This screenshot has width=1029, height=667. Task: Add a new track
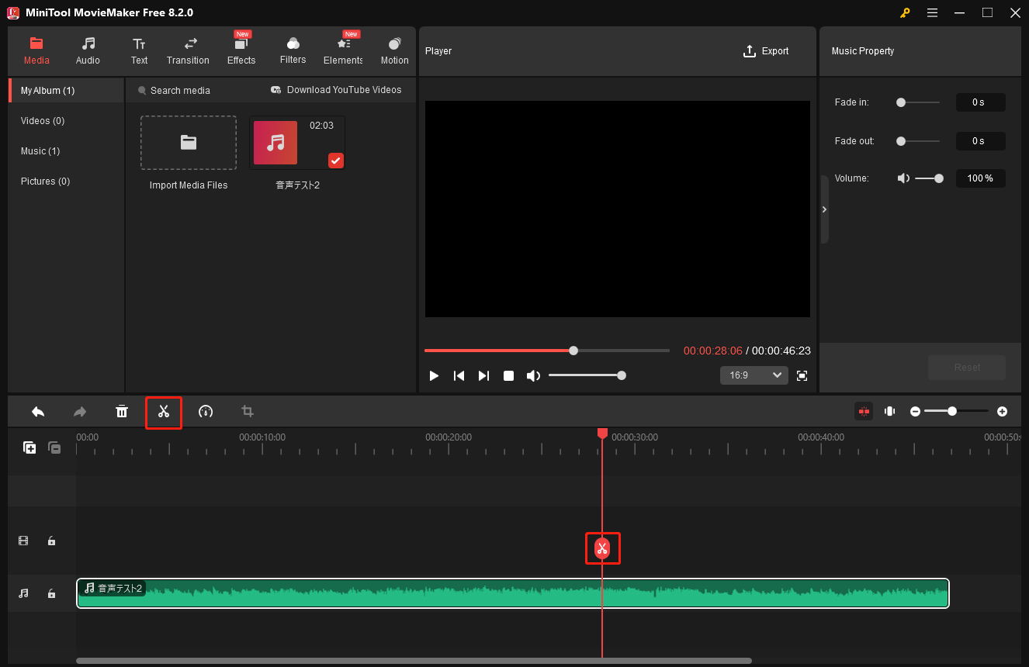tap(29, 448)
